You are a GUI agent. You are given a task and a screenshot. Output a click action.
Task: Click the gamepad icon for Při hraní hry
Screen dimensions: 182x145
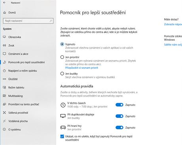pos(63,128)
